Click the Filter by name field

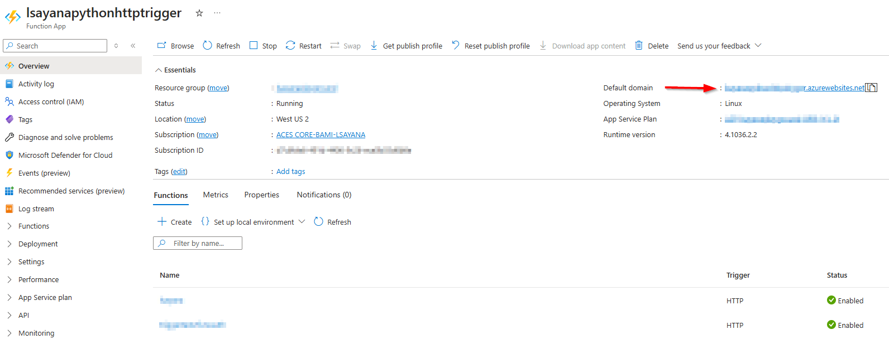198,243
